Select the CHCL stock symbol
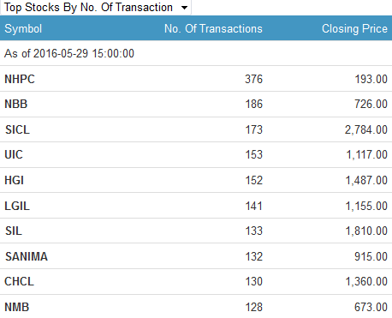Image resolution: width=392 pixels, height=318 pixels. click(20, 281)
